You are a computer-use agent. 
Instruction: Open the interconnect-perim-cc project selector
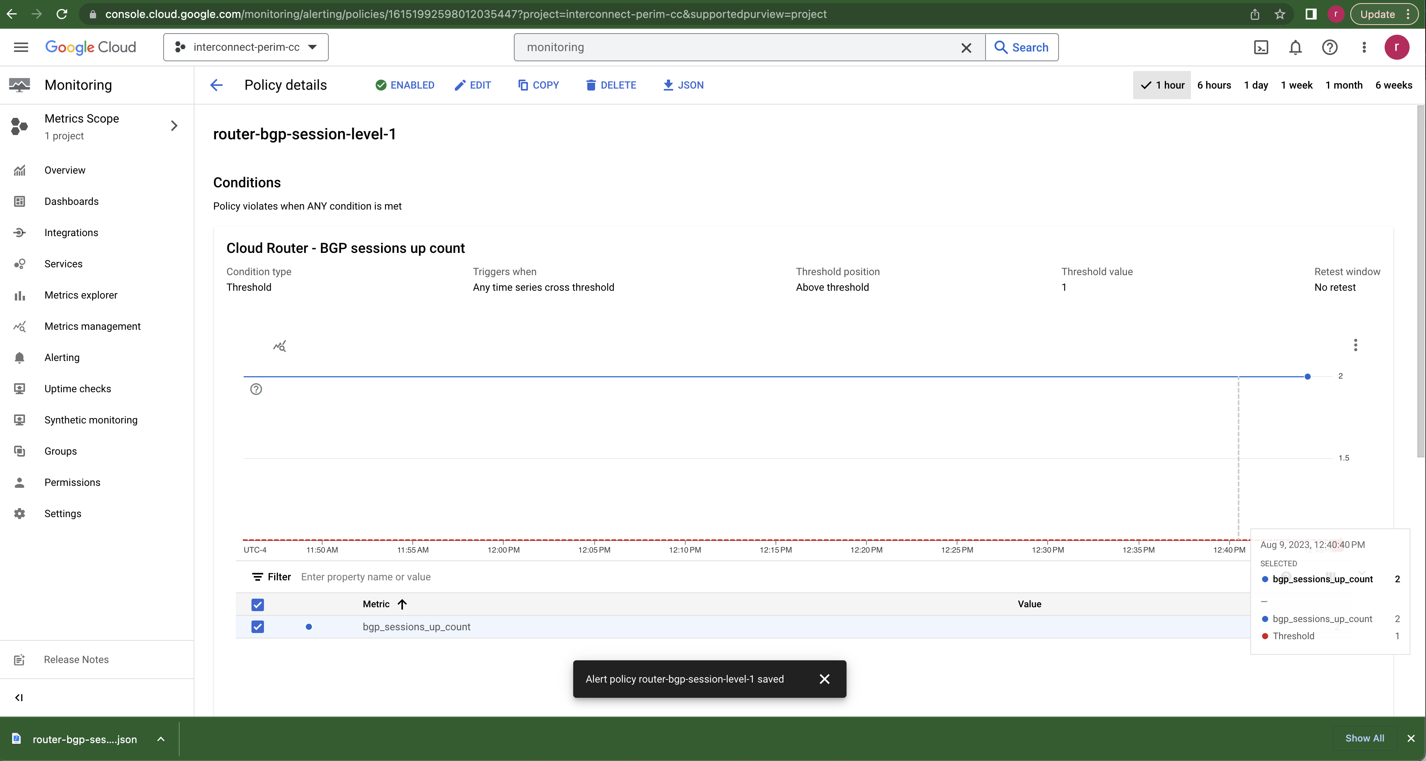click(245, 47)
